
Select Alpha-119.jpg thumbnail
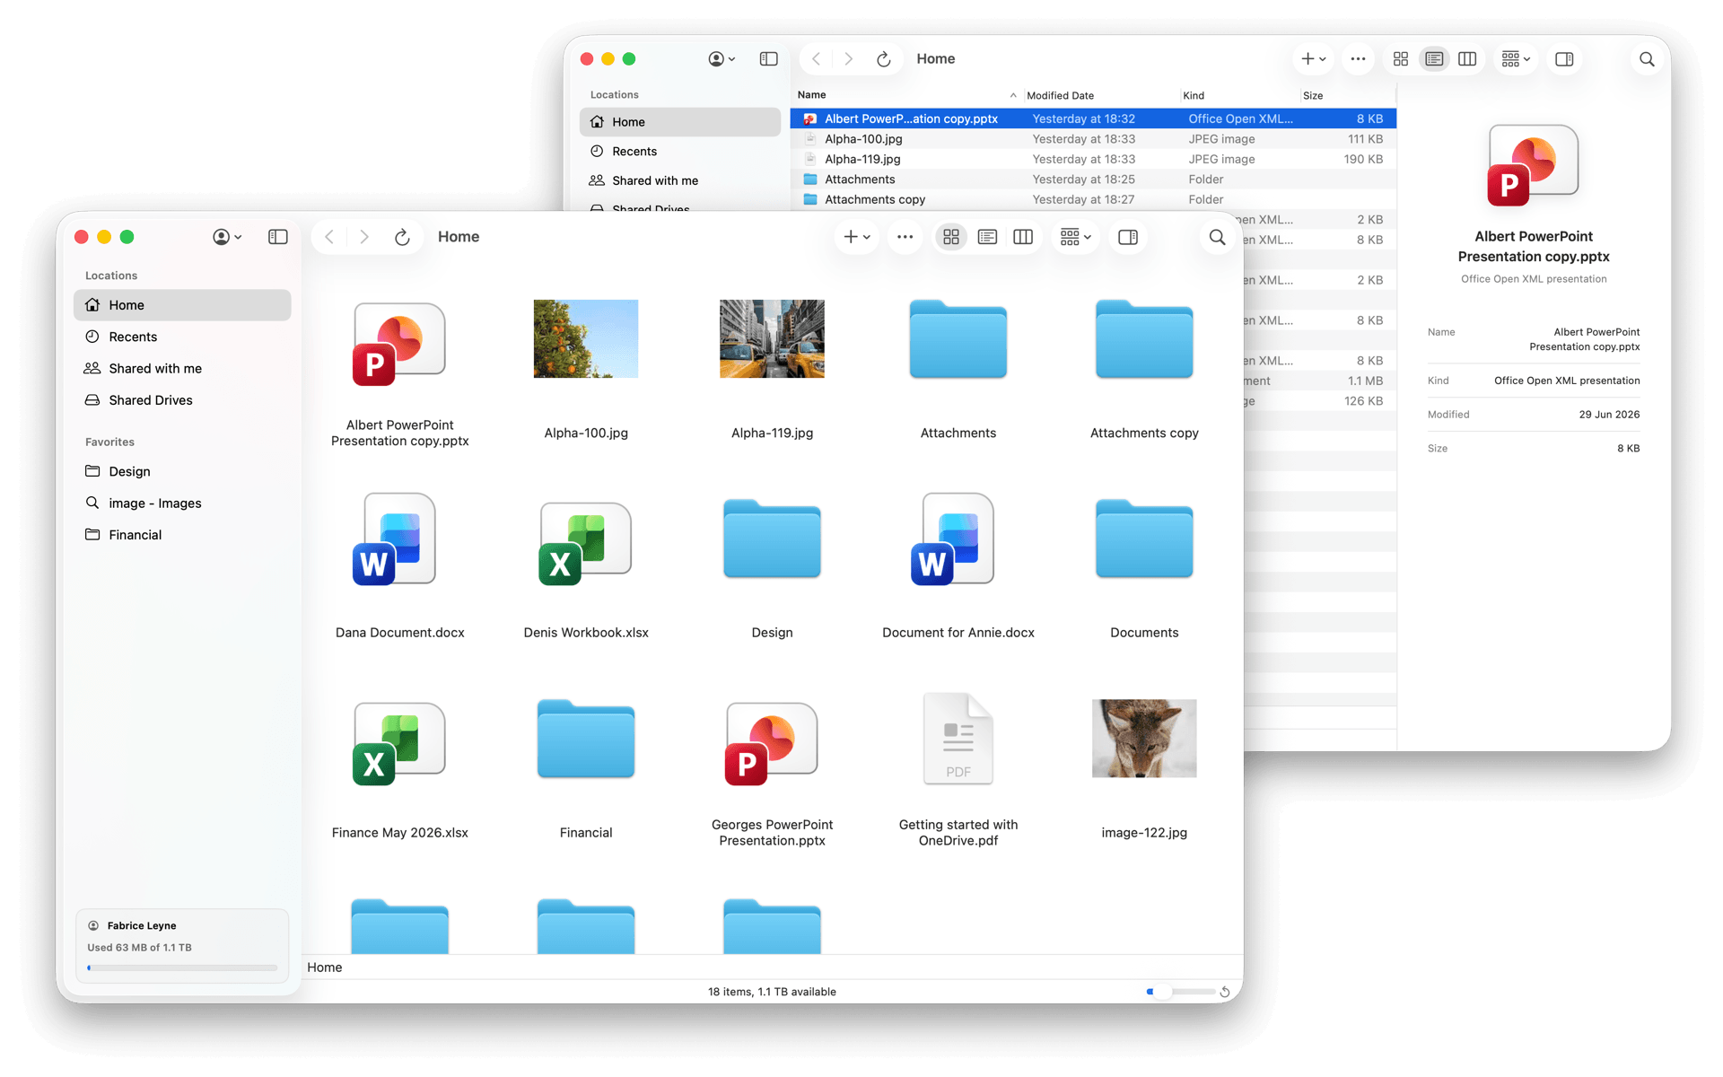pyautogui.click(x=772, y=339)
